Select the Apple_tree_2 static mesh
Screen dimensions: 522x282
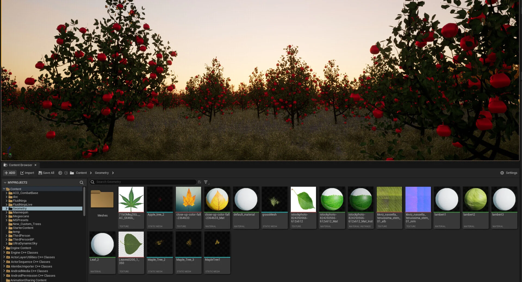point(160,207)
